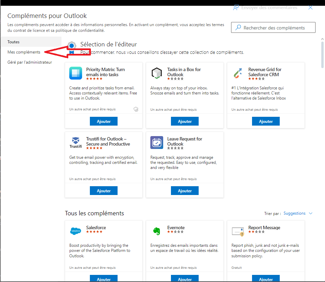Click the vertical scrollbar thumb

pos(322,55)
